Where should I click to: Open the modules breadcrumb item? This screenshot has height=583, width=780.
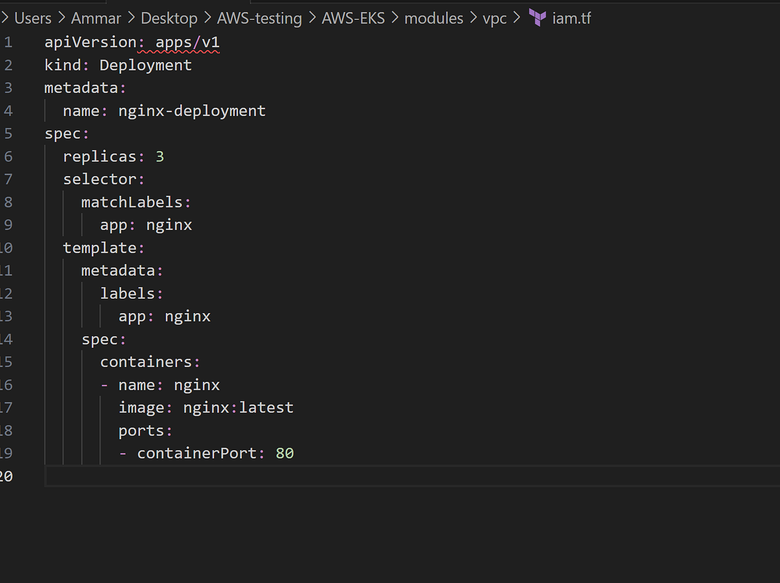point(434,18)
